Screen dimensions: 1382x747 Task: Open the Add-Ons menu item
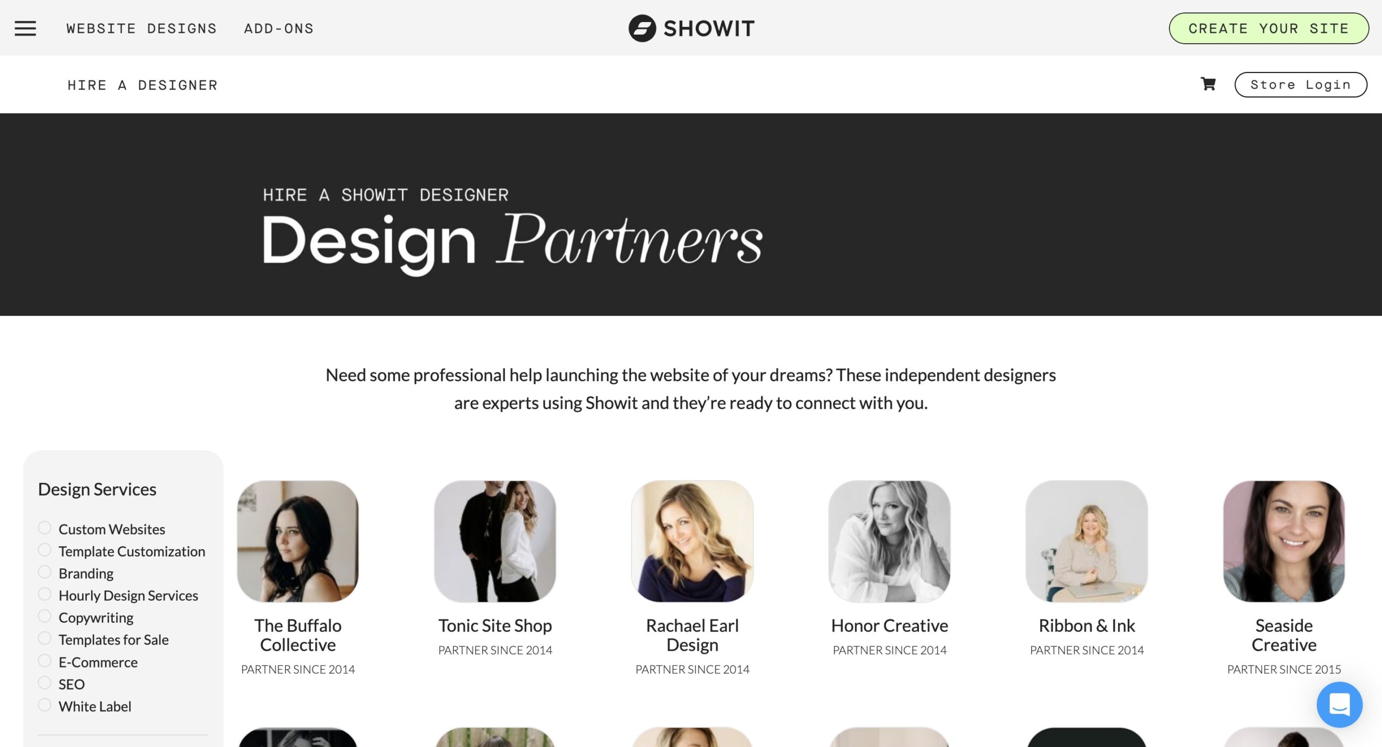pyautogui.click(x=279, y=28)
